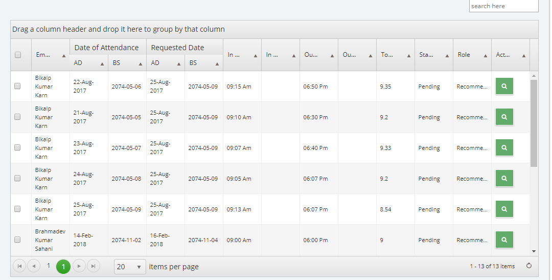Image resolution: width=552 pixels, height=280 pixels.
Task: Go to previous page arrow
Action: point(34,266)
